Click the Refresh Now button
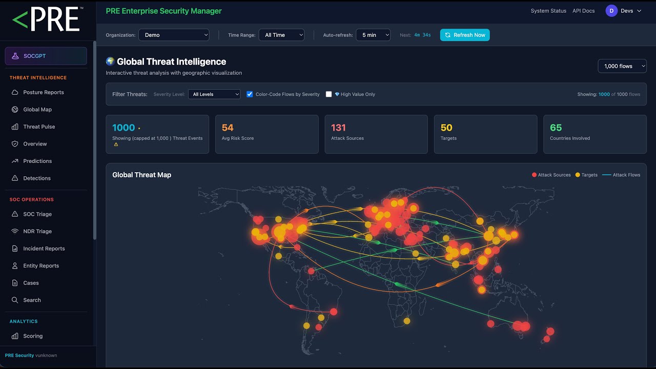656x369 pixels. 465,35
